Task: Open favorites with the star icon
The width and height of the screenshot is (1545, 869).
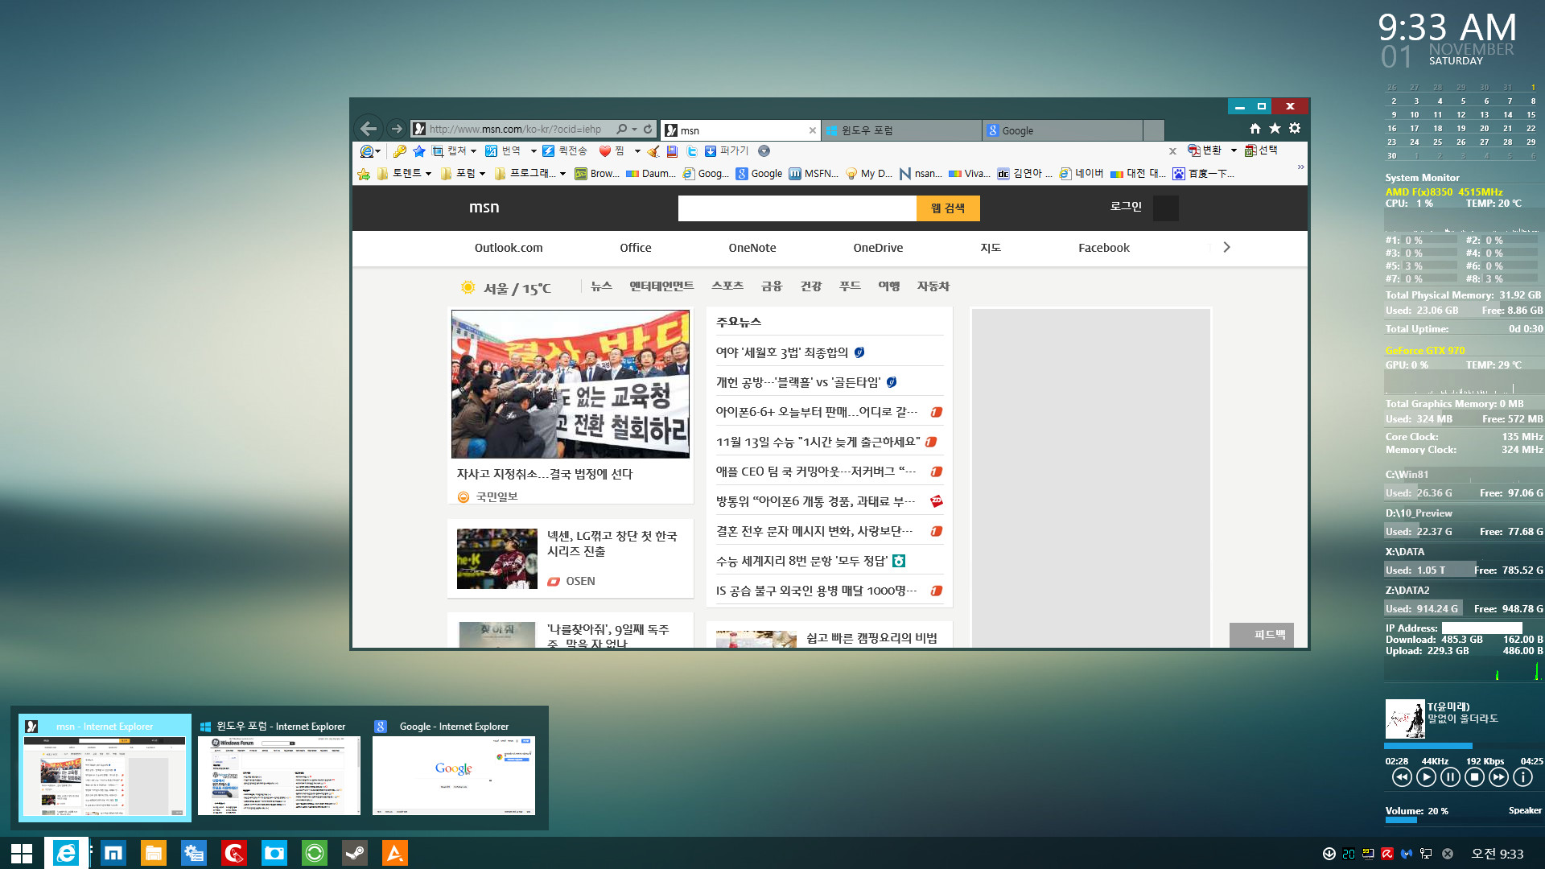Action: [1275, 129]
